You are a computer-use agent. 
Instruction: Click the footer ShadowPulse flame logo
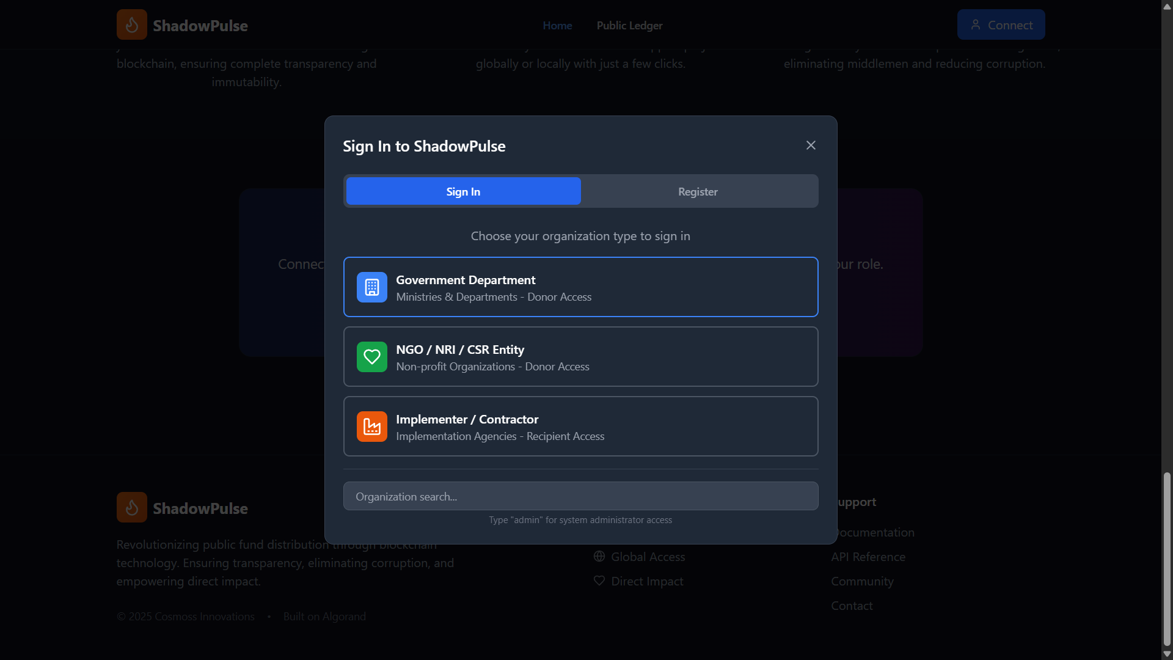coord(131,508)
